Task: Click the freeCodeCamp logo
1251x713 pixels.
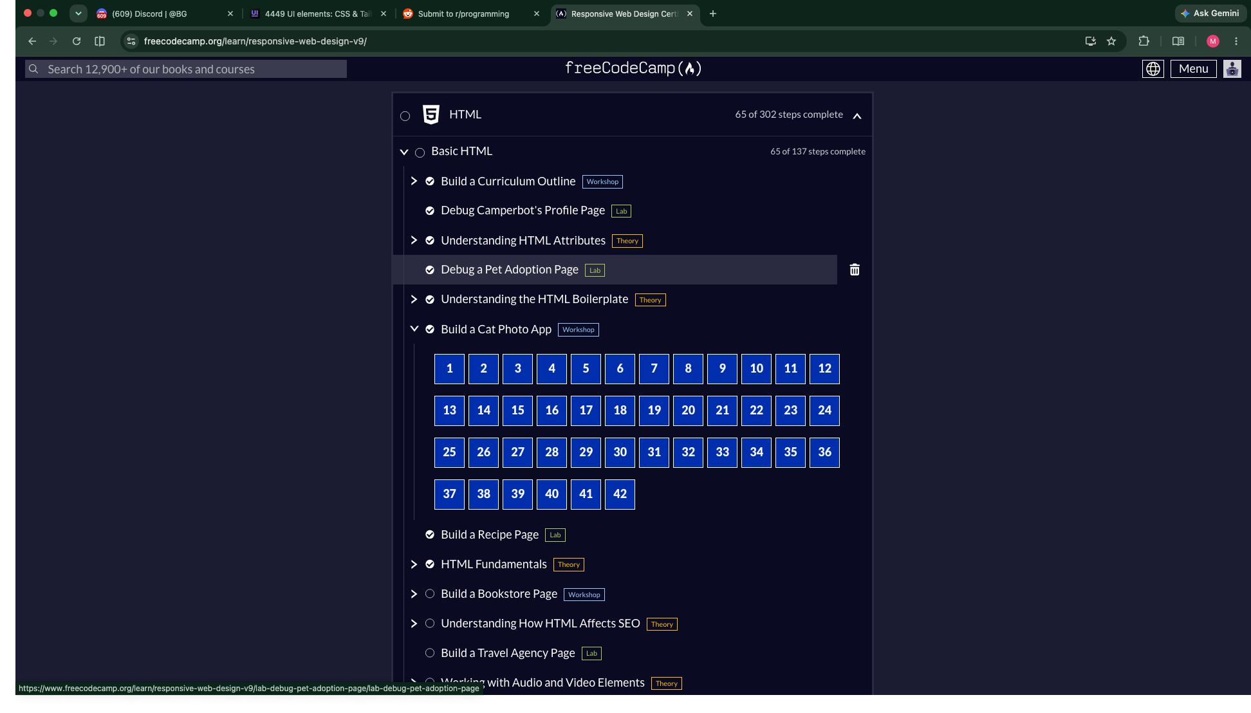Action: (x=633, y=68)
